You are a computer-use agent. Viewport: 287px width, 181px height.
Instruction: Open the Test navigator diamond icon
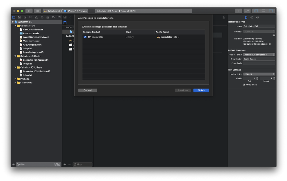point(42,17)
